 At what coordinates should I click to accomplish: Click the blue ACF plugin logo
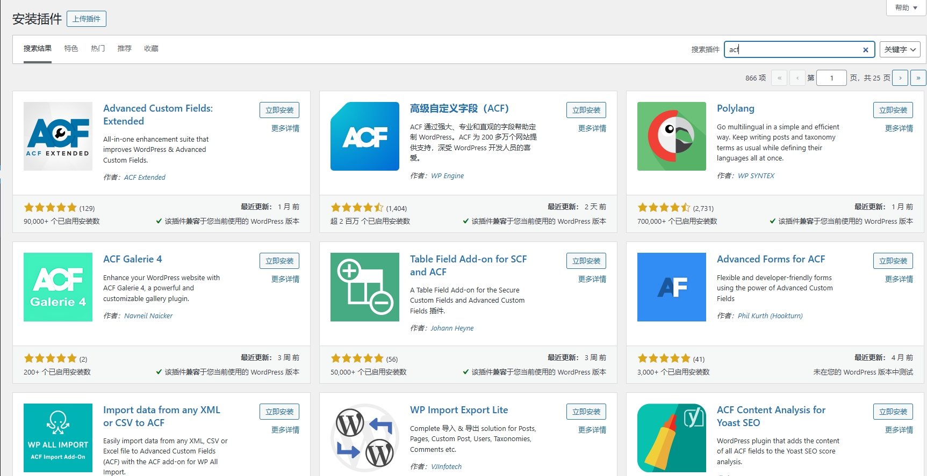coord(365,136)
